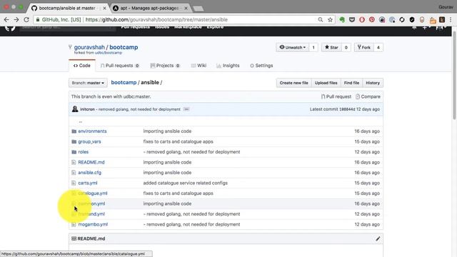Screen dimensions: 457x257
Task: Switch to the Projects tab
Action: pos(165,66)
